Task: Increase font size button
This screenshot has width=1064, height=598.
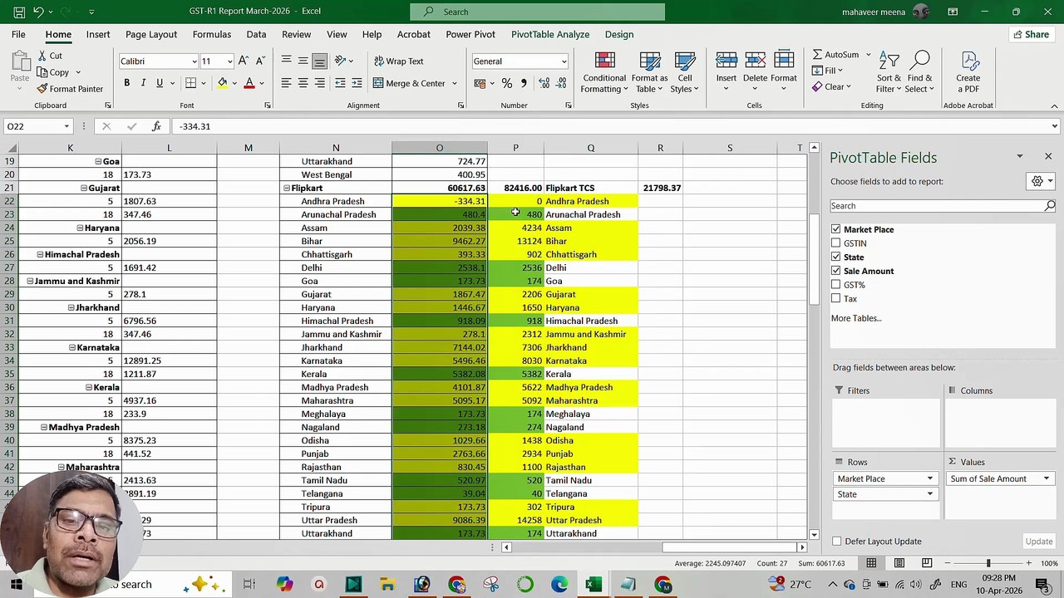Action: tap(243, 61)
